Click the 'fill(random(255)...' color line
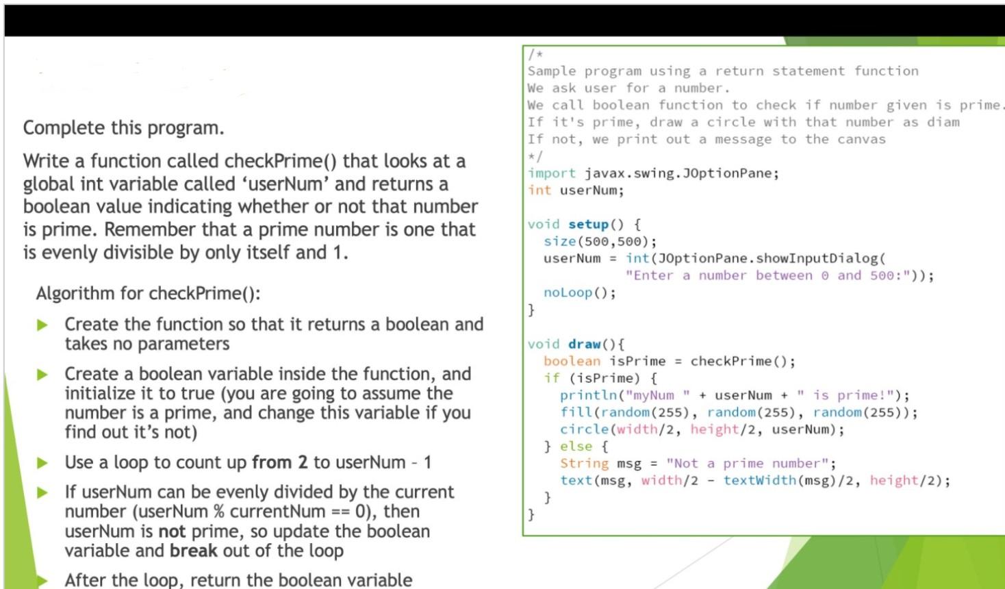The height and width of the screenshot is (589, 1005). coord(698,412)
